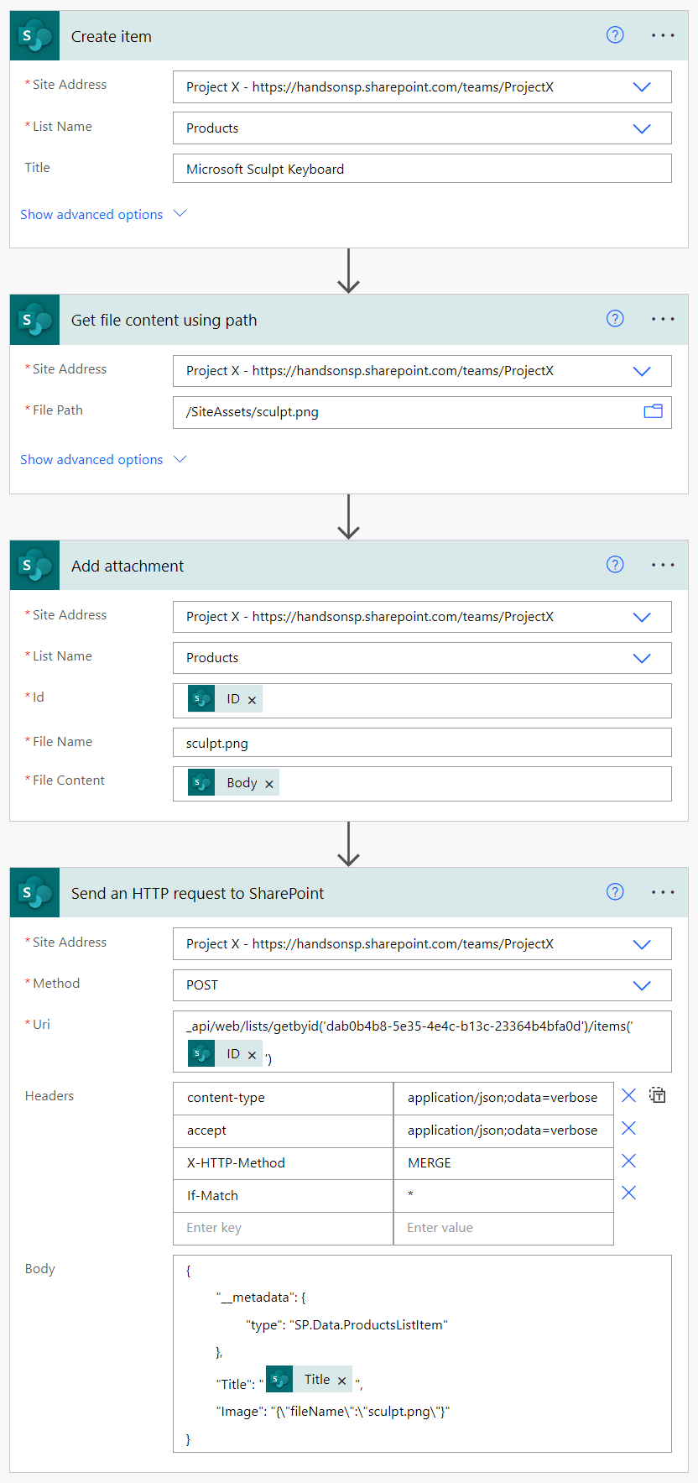
Task: Remove the ID token from Add attachment Id
Action: 252,700
